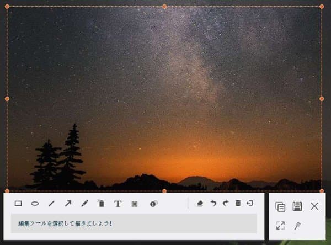Click the top-center selection resize handle
The width and height of the screenshot is (331, 245).
(164, 7)
